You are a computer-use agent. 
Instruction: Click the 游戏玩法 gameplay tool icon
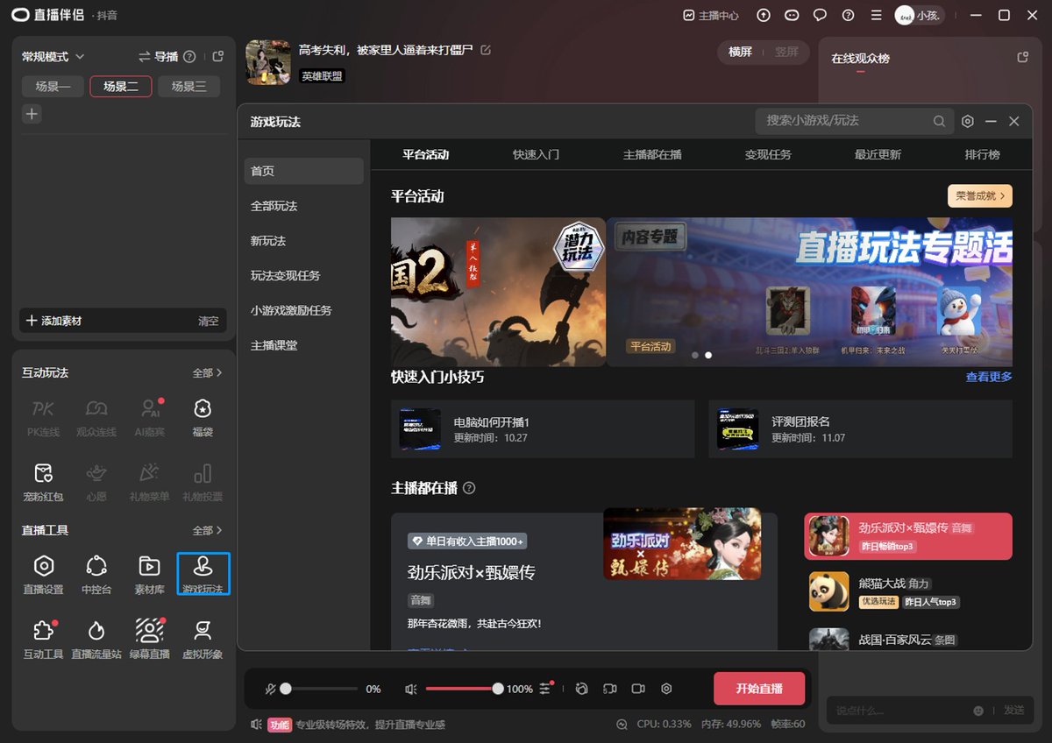203,574
